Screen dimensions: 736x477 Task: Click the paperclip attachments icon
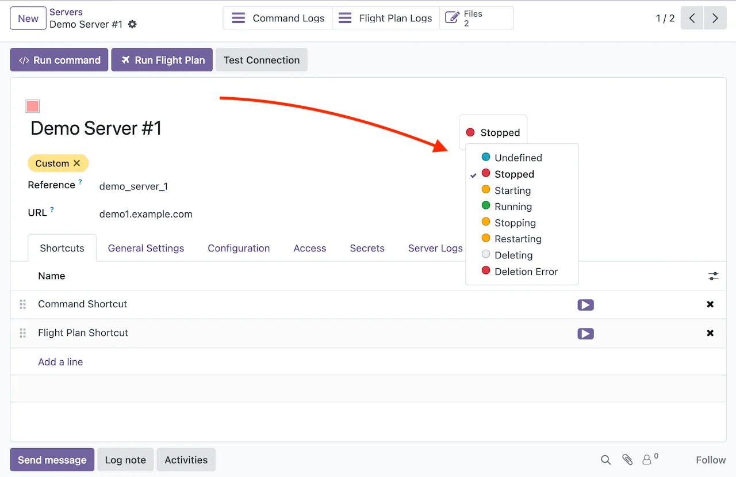(627, 460)
